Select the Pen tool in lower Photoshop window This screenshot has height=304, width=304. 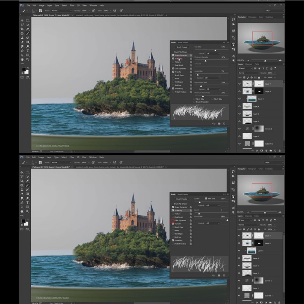tap(22, 203)
